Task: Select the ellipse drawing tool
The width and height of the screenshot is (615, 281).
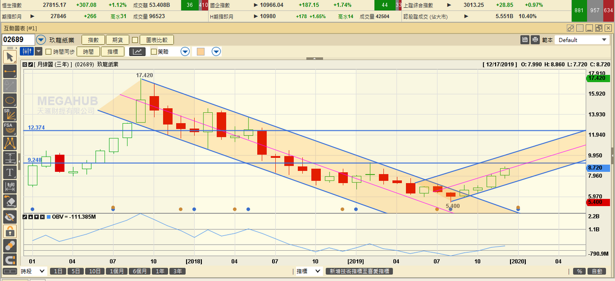Action: point(9,99)
